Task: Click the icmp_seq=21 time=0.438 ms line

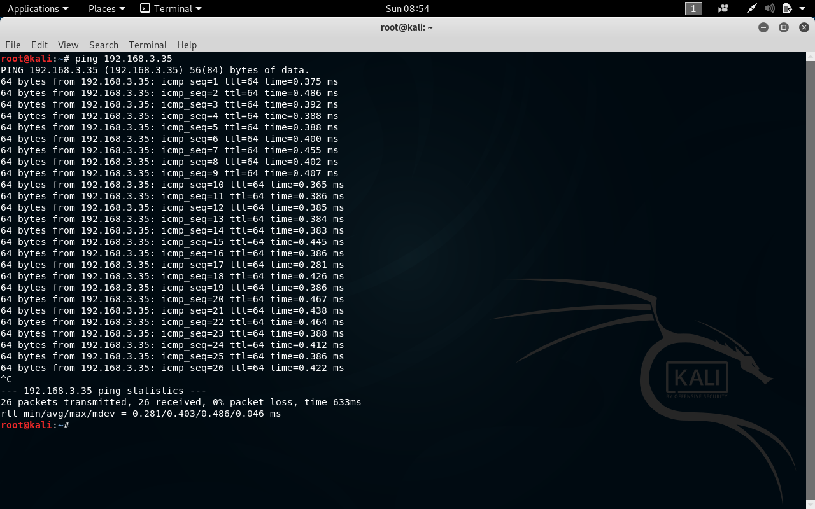Action: (x=173, y=310)
